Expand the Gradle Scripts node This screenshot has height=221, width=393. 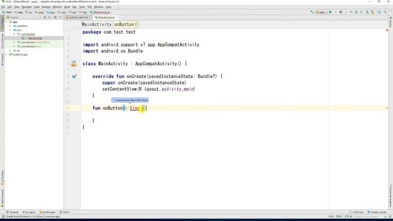6,55
